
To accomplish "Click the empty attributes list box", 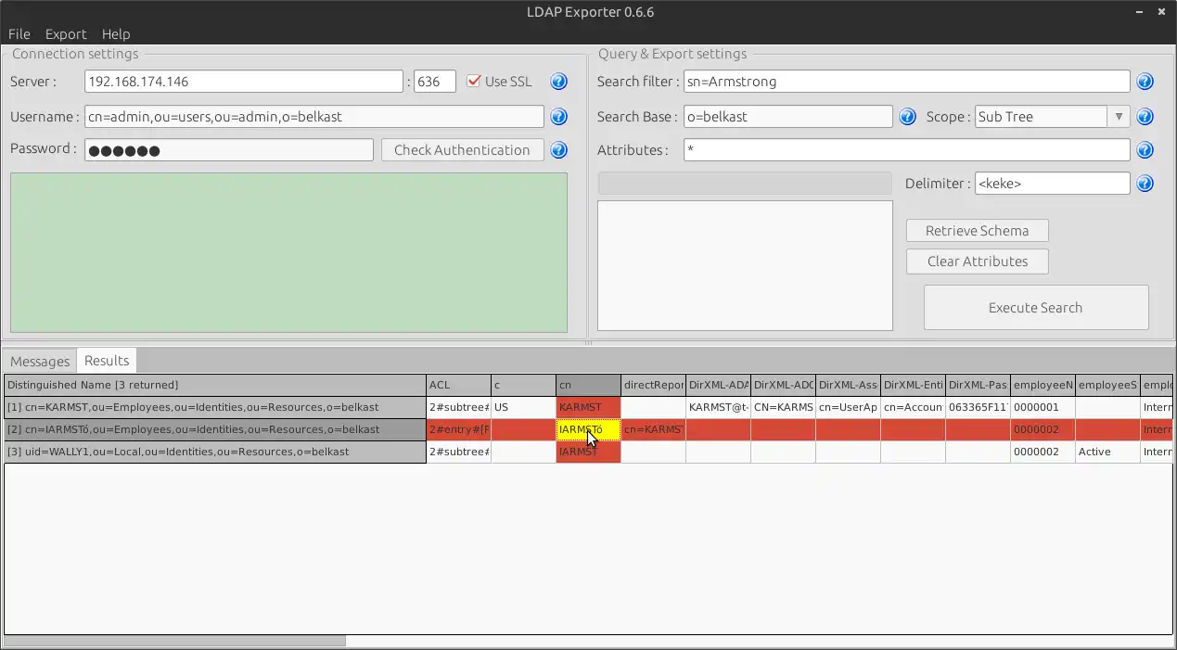I will (745, 266).
